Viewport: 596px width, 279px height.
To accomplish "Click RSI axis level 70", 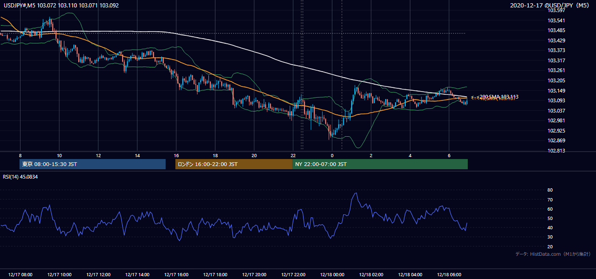I will [x=550, y=199].
